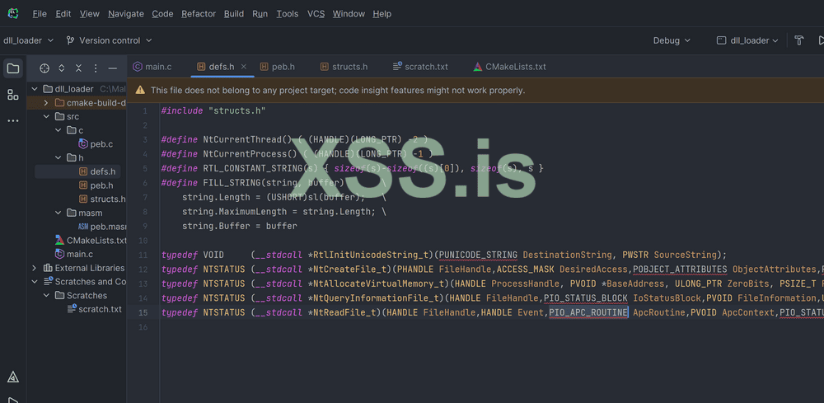Select peb.h in project tree
This screenshot has height=403, width=824.
[x=95, y=185]
